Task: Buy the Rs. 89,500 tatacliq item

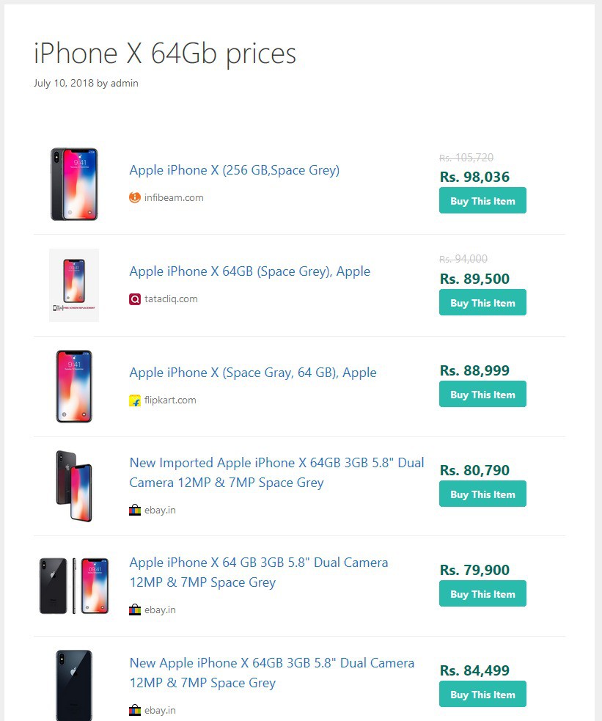Action: click(482, 303)
